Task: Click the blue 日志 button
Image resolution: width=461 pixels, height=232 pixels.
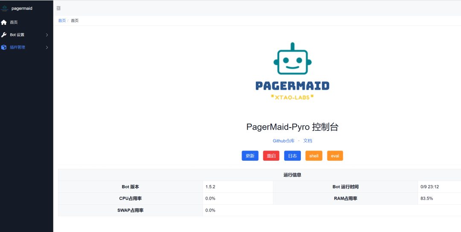Action: pos(292,156)
